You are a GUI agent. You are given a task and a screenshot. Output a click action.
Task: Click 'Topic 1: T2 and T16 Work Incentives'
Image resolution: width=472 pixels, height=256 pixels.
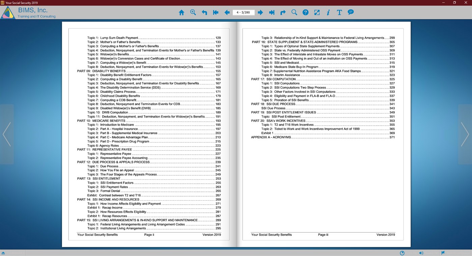click(328, 125)
